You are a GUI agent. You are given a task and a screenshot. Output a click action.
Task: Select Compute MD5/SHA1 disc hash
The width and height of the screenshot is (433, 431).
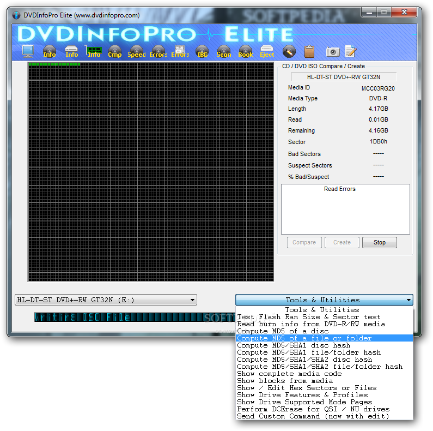(x=324, y=345)
